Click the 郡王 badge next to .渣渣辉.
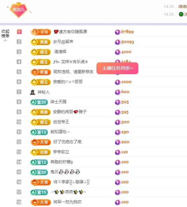 click(40, 52)
